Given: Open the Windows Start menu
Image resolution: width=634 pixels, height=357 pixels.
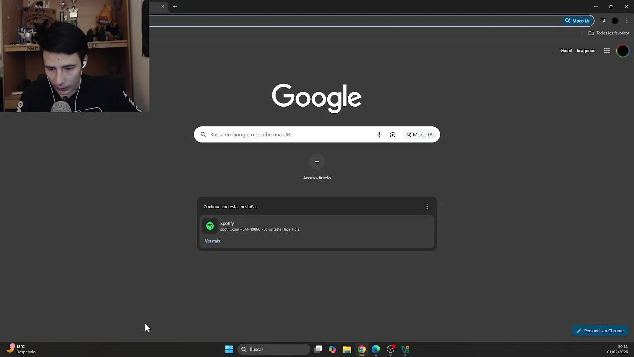Looking at the screenshot, I should pyautogui.click(x=229, y=349).
